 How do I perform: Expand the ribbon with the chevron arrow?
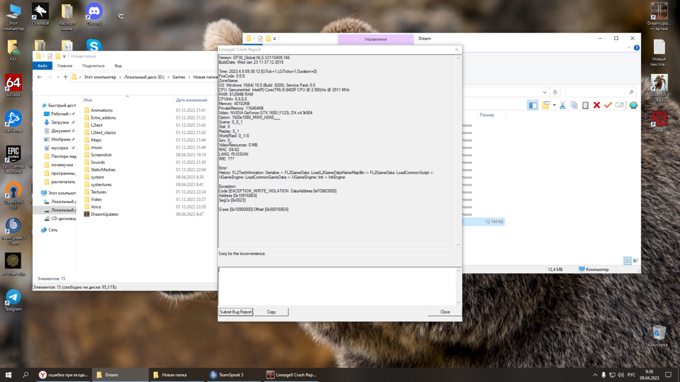coord(629,48)
